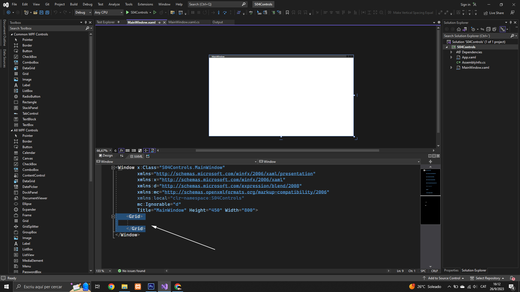Image resolution: width=520 pixels, height=292 pixels.
Task: Pop out XAML editor into new window
Action: click(148, 156)
